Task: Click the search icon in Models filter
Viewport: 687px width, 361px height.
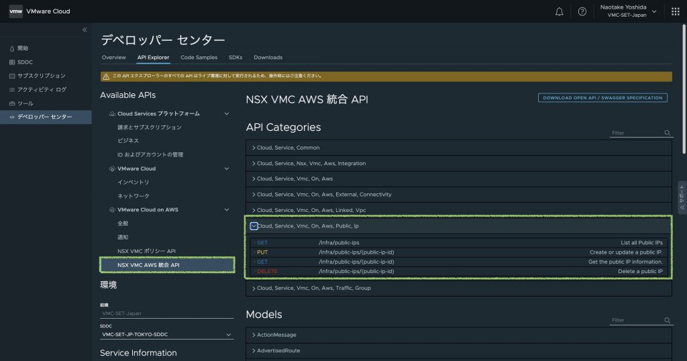Action: [x=667, y=320]
